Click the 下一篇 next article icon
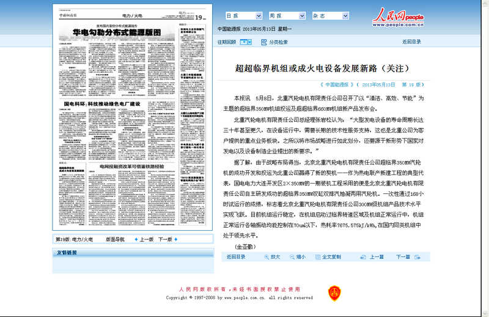489x317 pixels. coord(417,257)
